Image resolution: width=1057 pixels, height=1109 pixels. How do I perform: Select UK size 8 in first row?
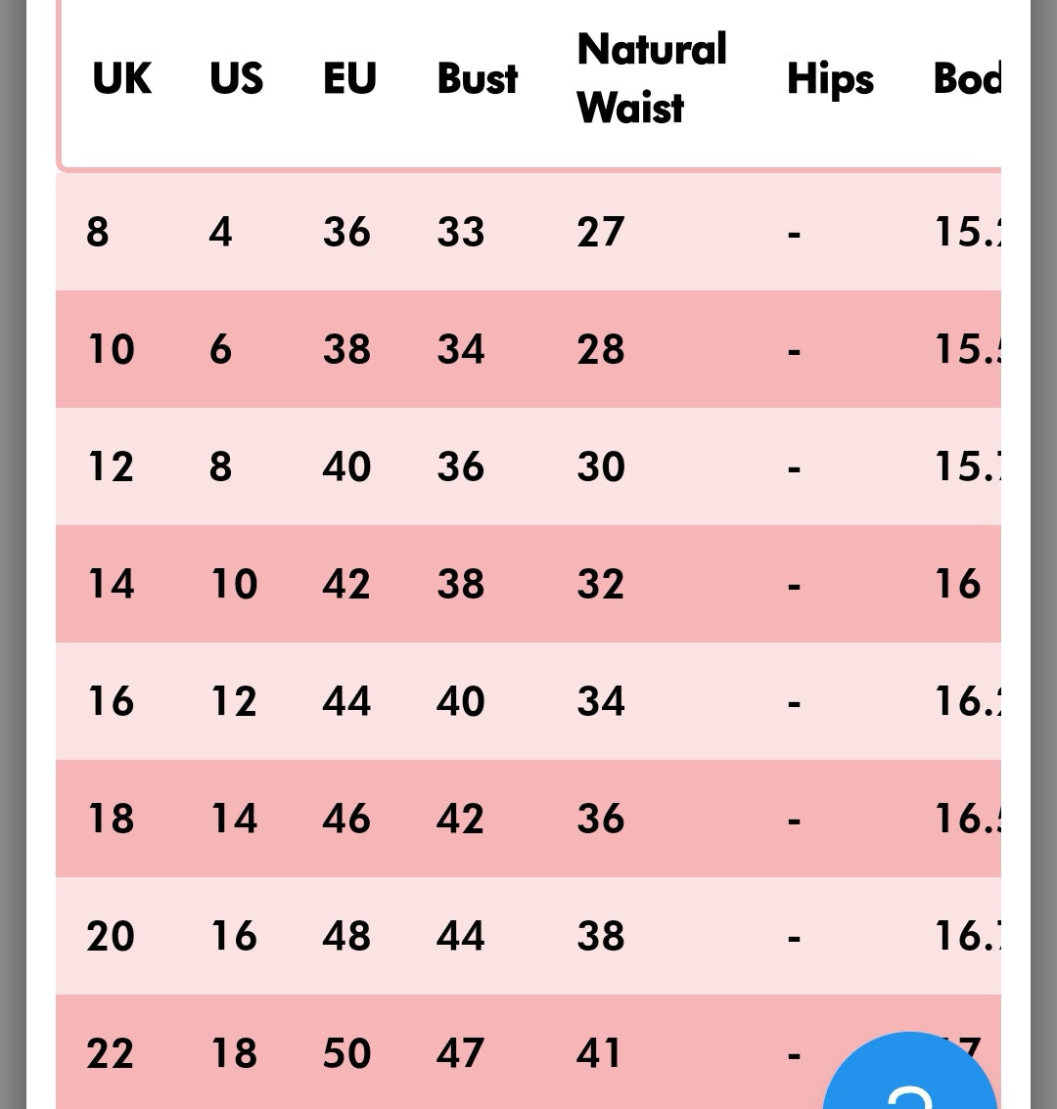pos(98,233)
